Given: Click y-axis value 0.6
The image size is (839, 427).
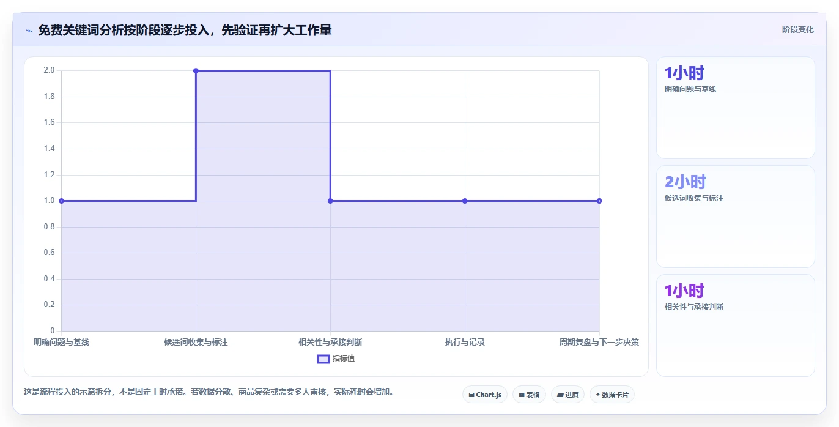Looking at the screenshot, I should [x=49, y=253].
